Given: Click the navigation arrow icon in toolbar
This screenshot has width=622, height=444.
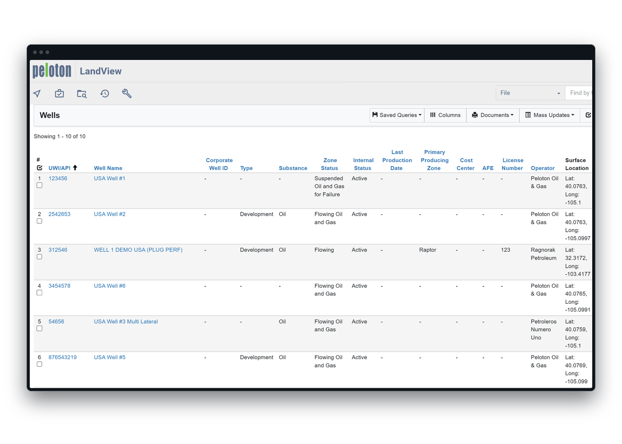Looking at the screenshot, I should (x=37, y=94).
